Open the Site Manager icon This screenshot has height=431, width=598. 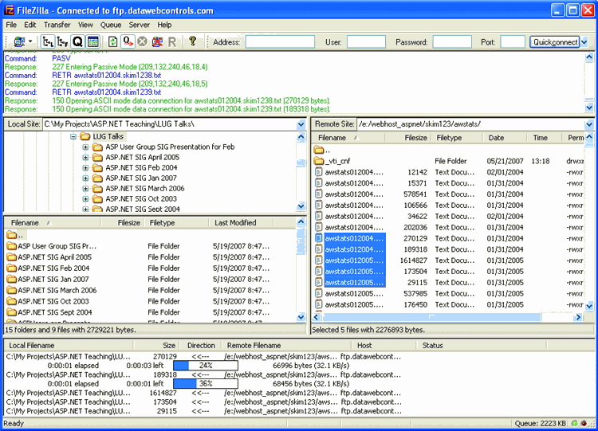point(19,41)
